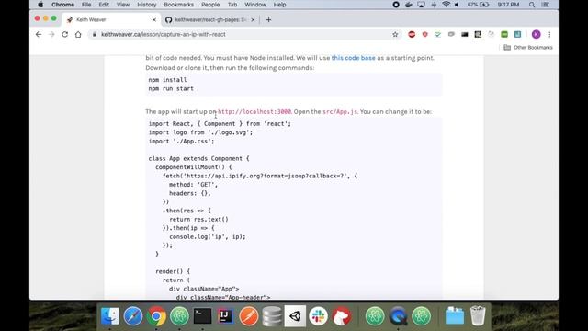Click the green square extension icon
This screenshot has width=588, height=331.
pos(504,34)
